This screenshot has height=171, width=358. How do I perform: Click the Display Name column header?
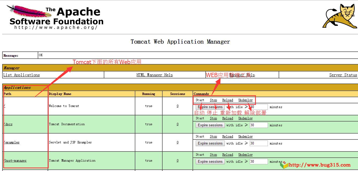point(60,94)
